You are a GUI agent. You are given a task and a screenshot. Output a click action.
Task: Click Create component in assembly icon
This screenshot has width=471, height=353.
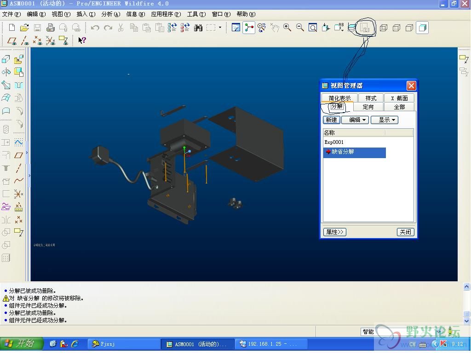pyautogui.click(x=18, y=72)
